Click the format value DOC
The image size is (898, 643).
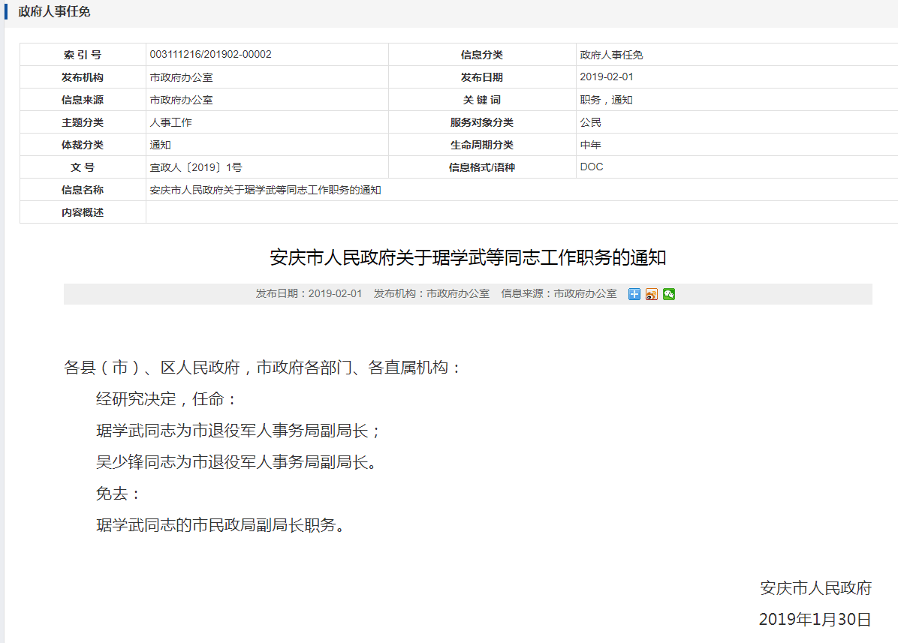click(592, 167)
